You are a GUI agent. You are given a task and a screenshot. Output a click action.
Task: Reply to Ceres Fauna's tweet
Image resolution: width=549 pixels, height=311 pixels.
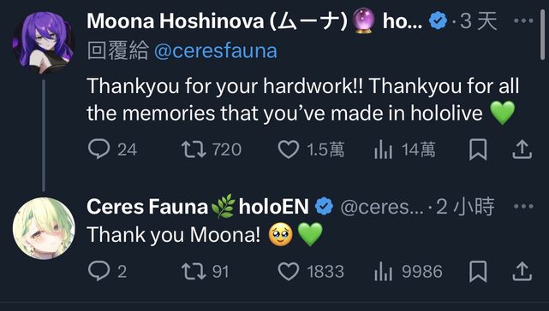coord(107,271)
